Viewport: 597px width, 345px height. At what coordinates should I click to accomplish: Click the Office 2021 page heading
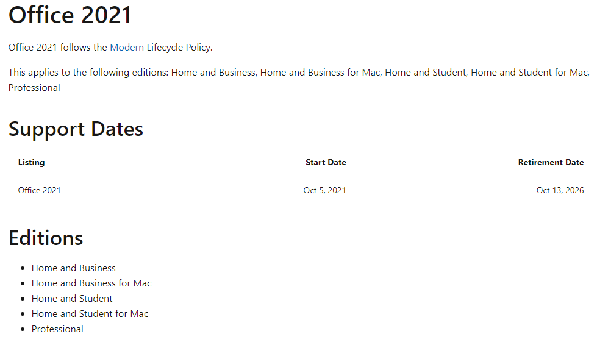pyautogui.click(x=70, y=15)
